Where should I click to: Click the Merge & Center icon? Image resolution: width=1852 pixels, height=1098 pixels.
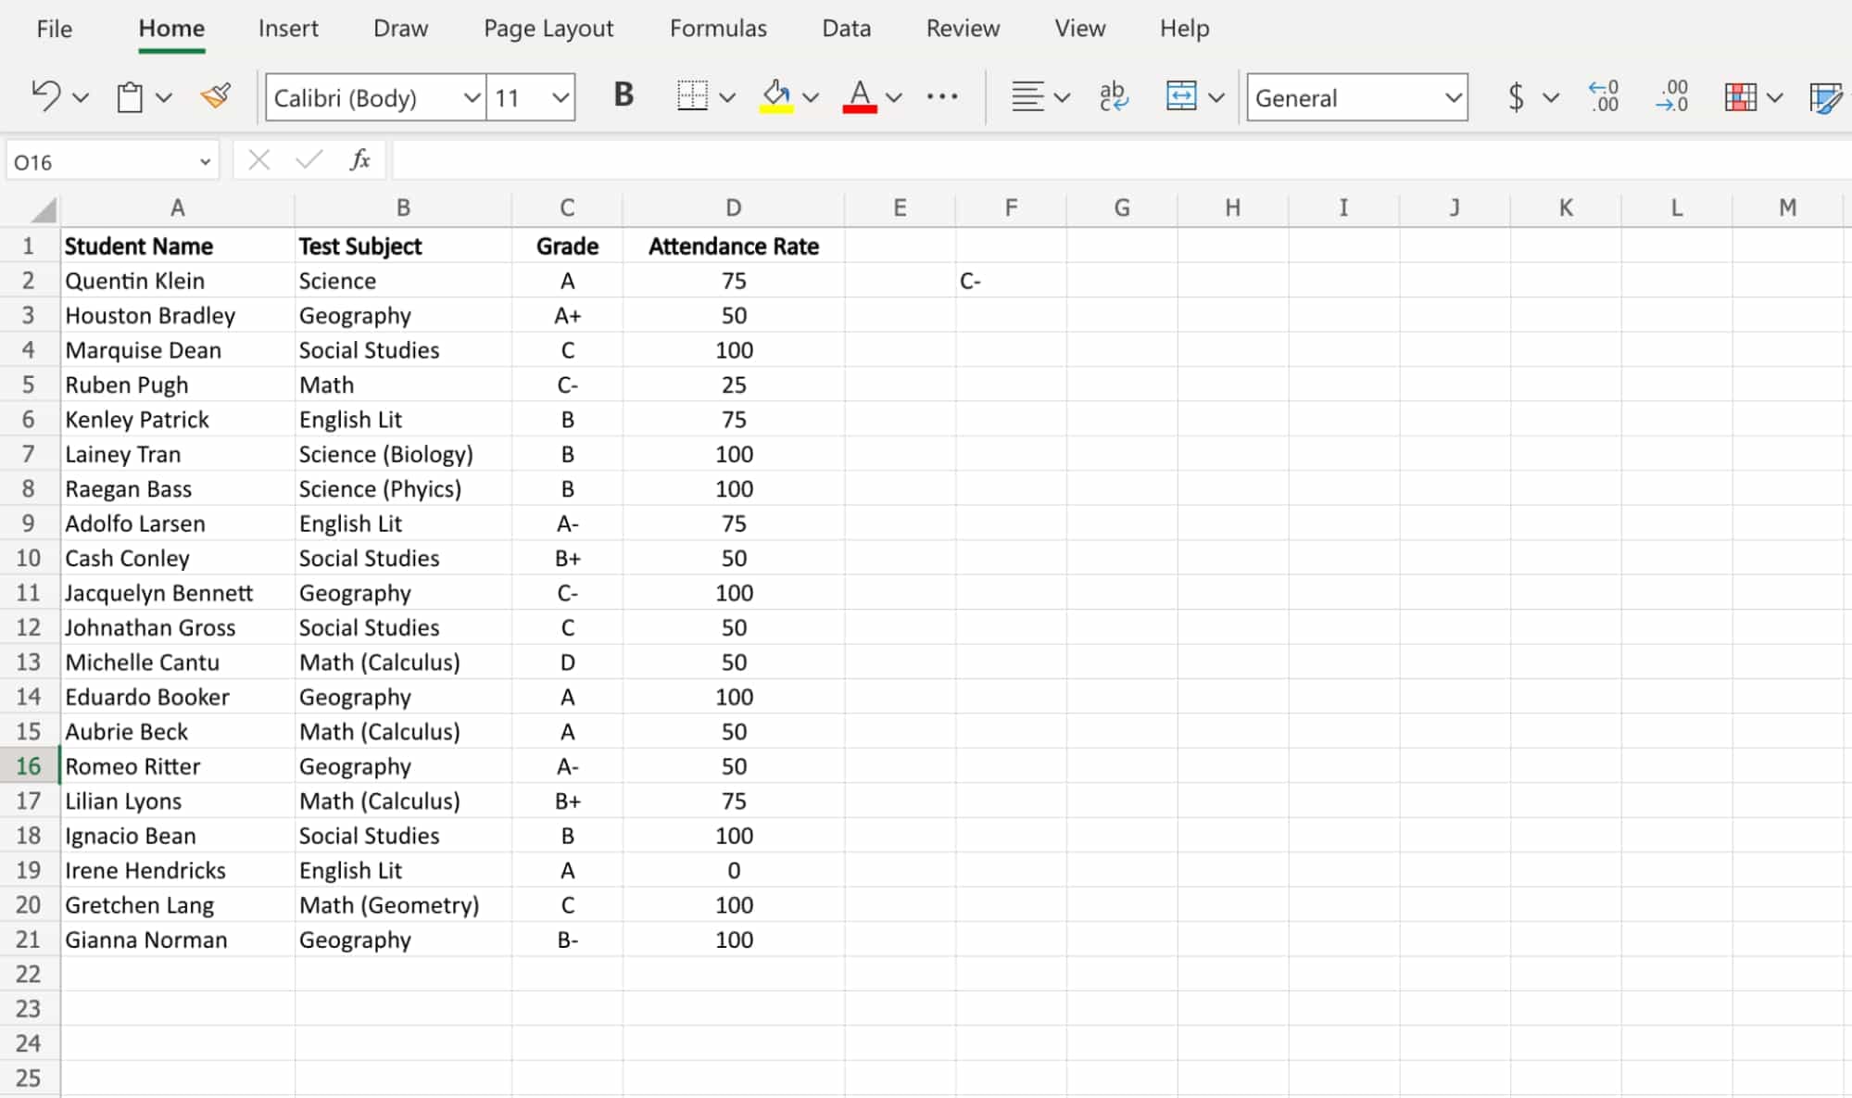1183,95
